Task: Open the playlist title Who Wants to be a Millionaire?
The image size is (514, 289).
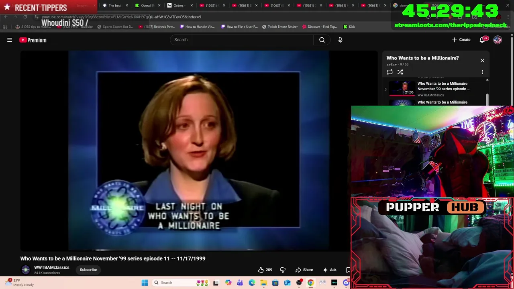Action: [x=422, y=58]
